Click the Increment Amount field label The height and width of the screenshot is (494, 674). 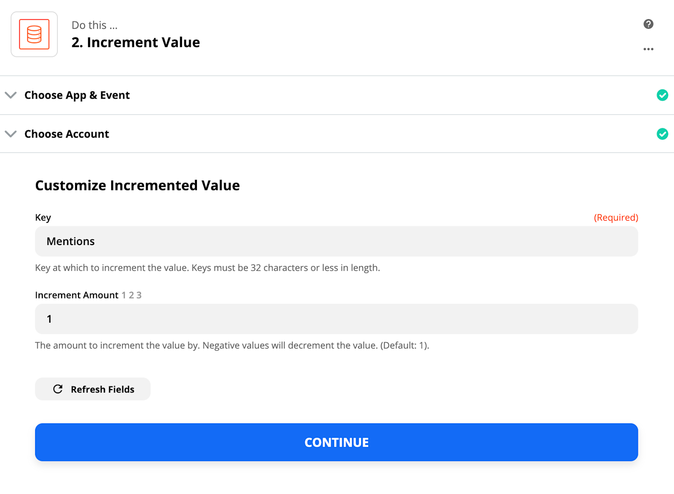point(77,295)
